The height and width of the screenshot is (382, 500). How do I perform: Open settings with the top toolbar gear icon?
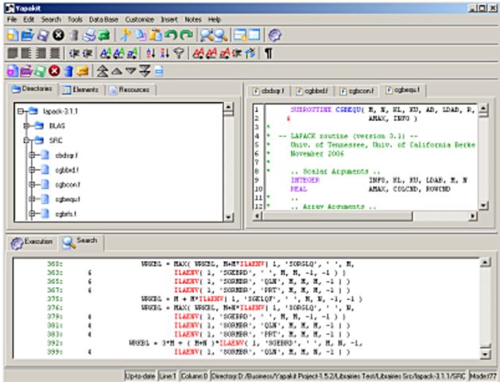click(274, 35)
